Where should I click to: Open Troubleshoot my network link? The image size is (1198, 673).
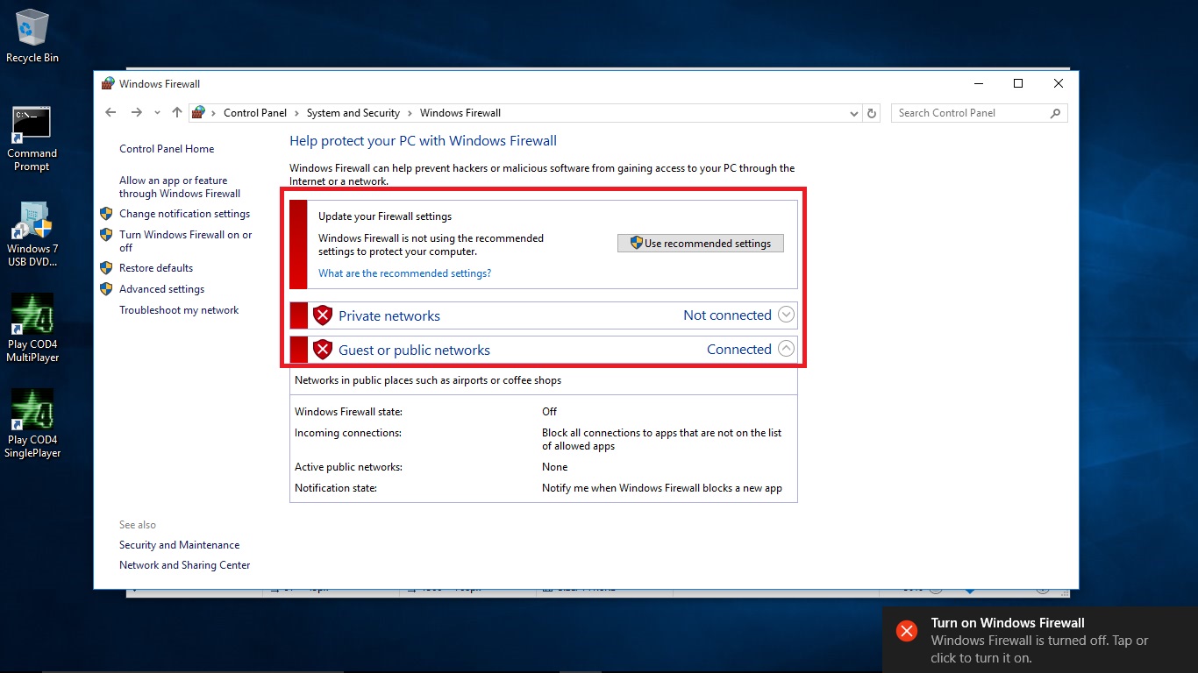coord(179,310)
